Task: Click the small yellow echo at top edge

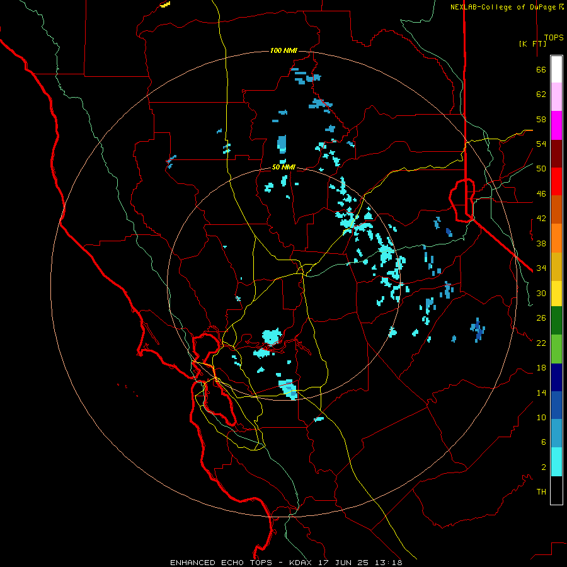Action: pos(165,4)
